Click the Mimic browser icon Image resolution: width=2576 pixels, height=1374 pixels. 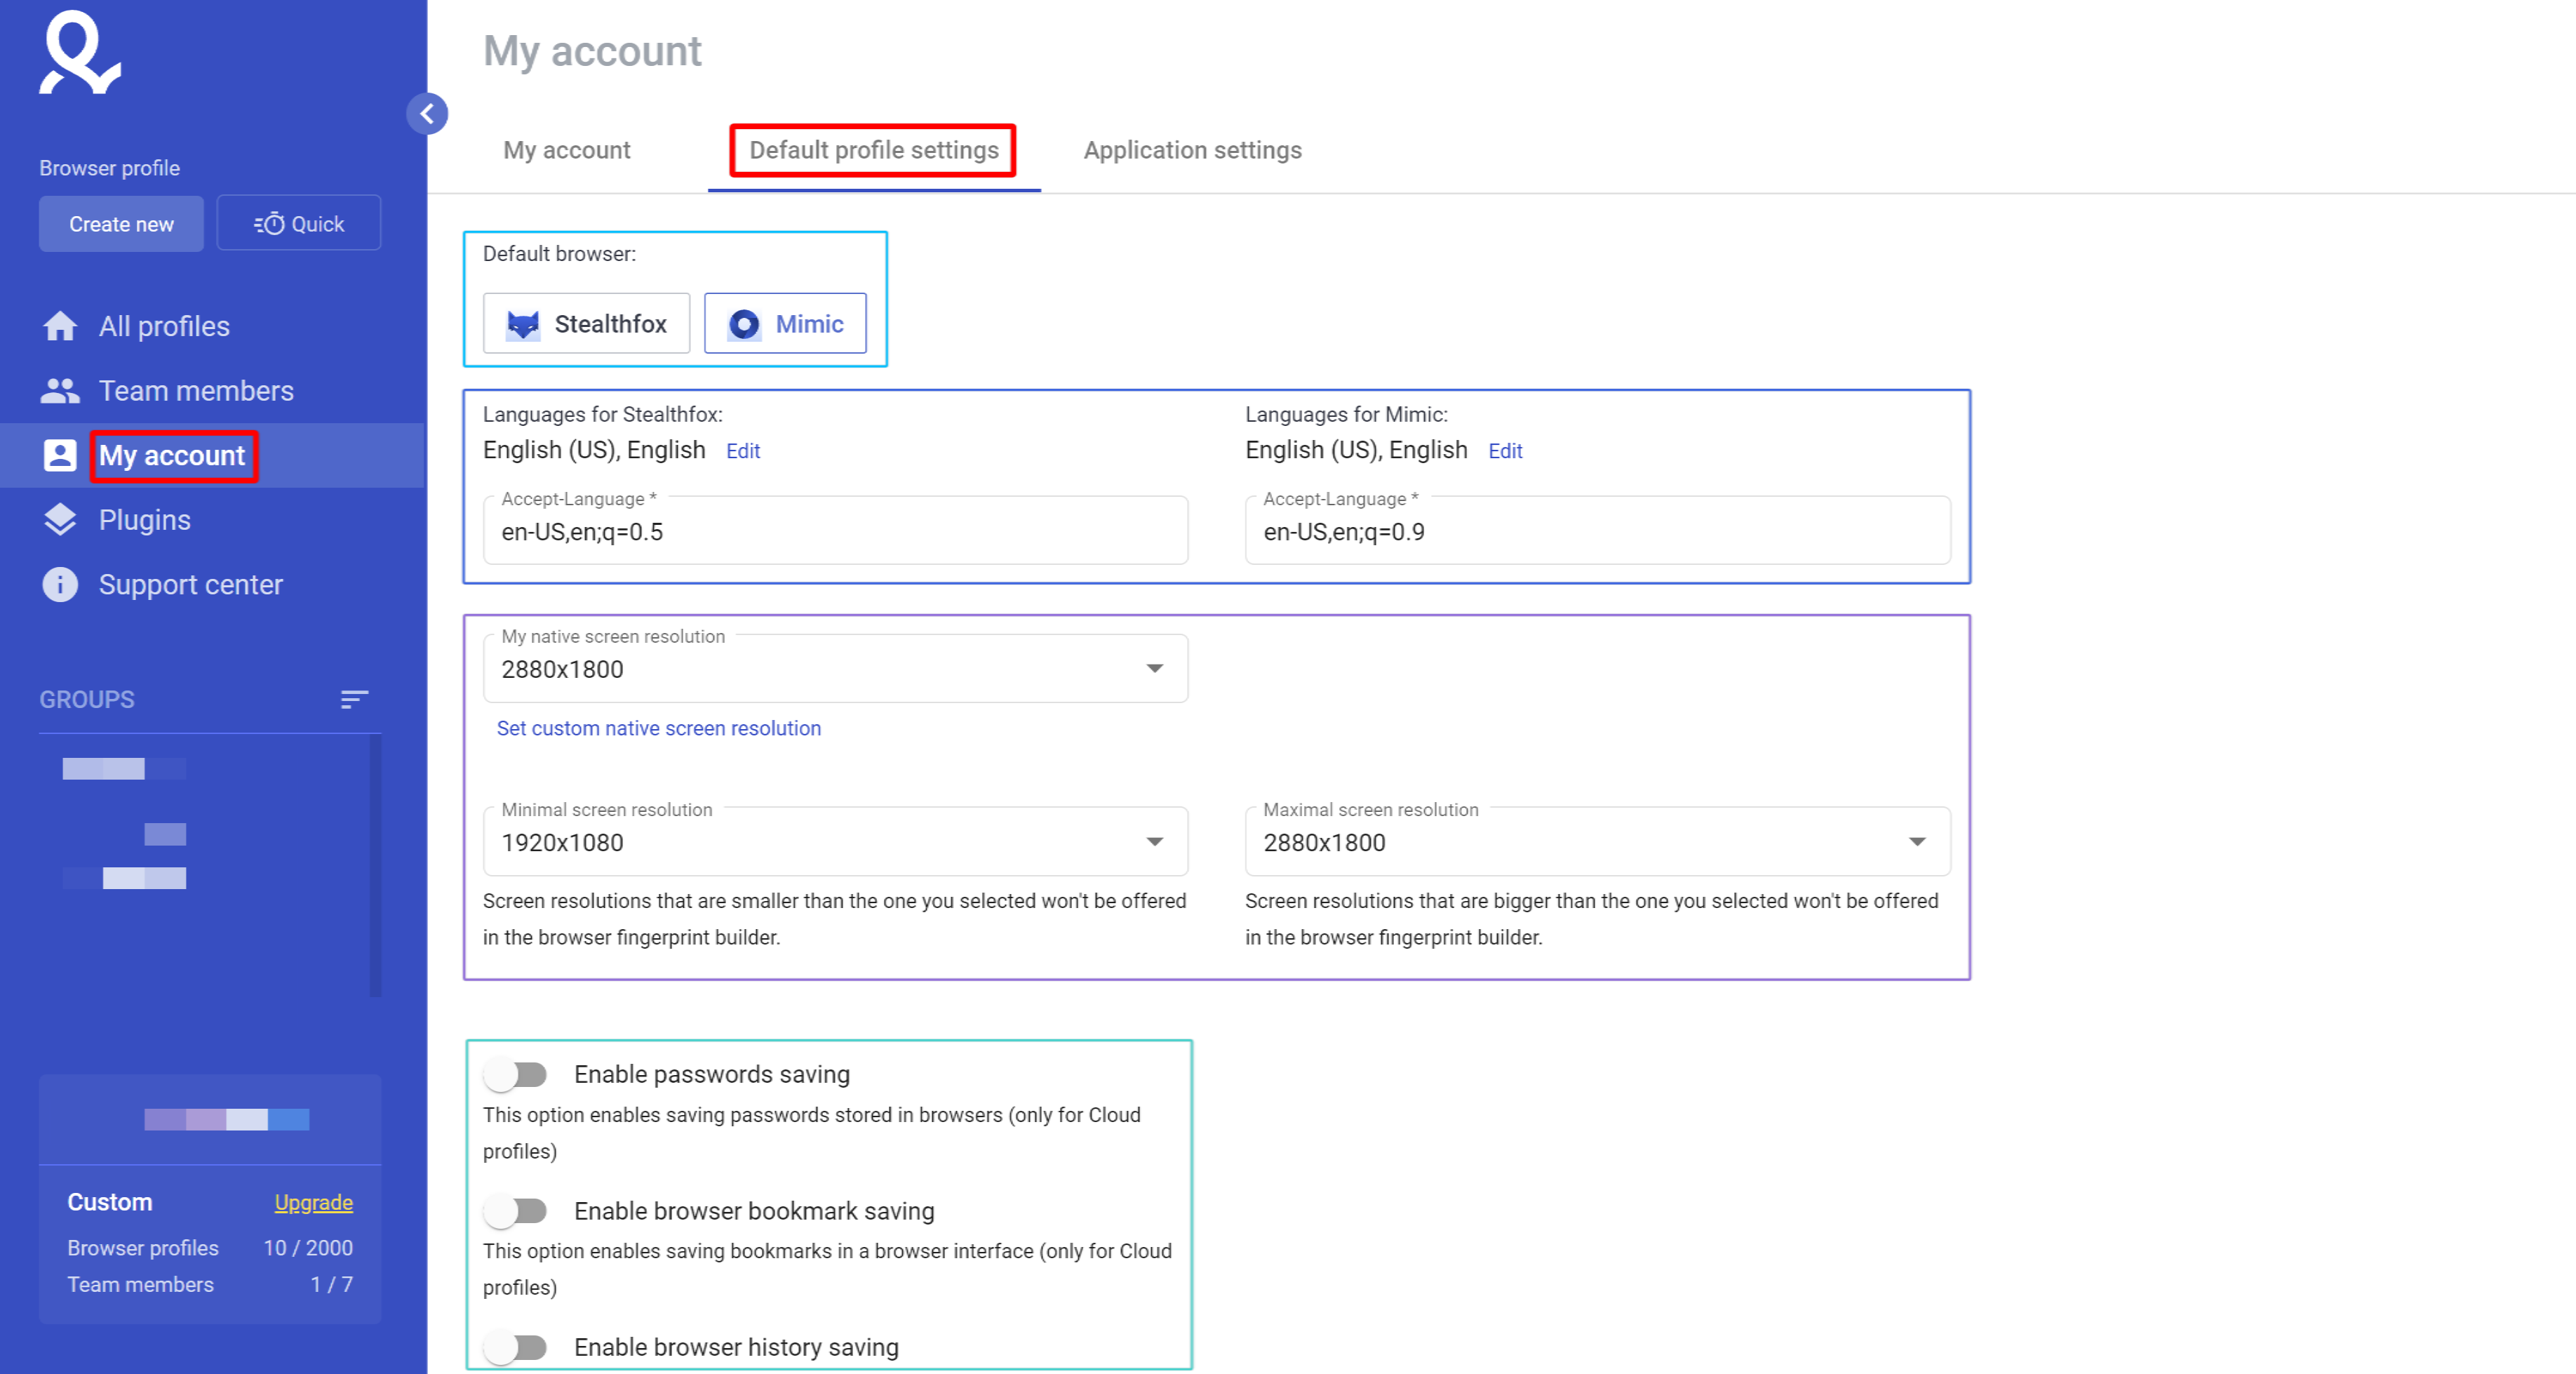tap(744, 324)
